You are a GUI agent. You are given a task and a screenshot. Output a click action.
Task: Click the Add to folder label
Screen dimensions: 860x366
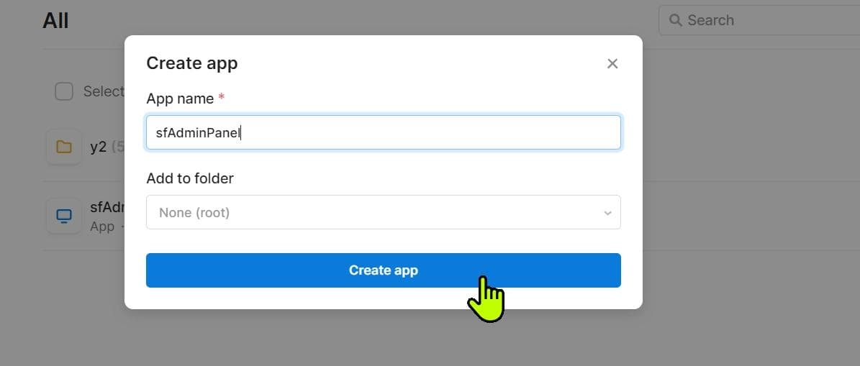pos(190,178)
